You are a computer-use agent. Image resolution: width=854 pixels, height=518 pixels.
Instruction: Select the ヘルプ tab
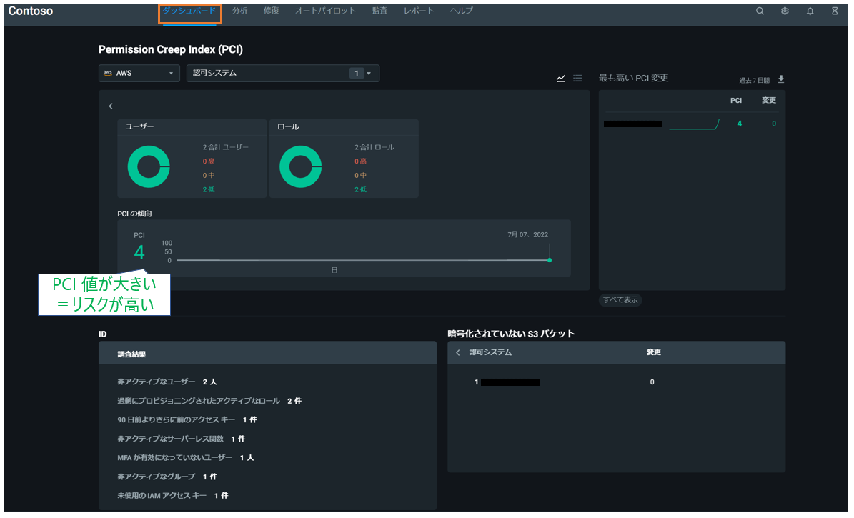coord(462,11)
